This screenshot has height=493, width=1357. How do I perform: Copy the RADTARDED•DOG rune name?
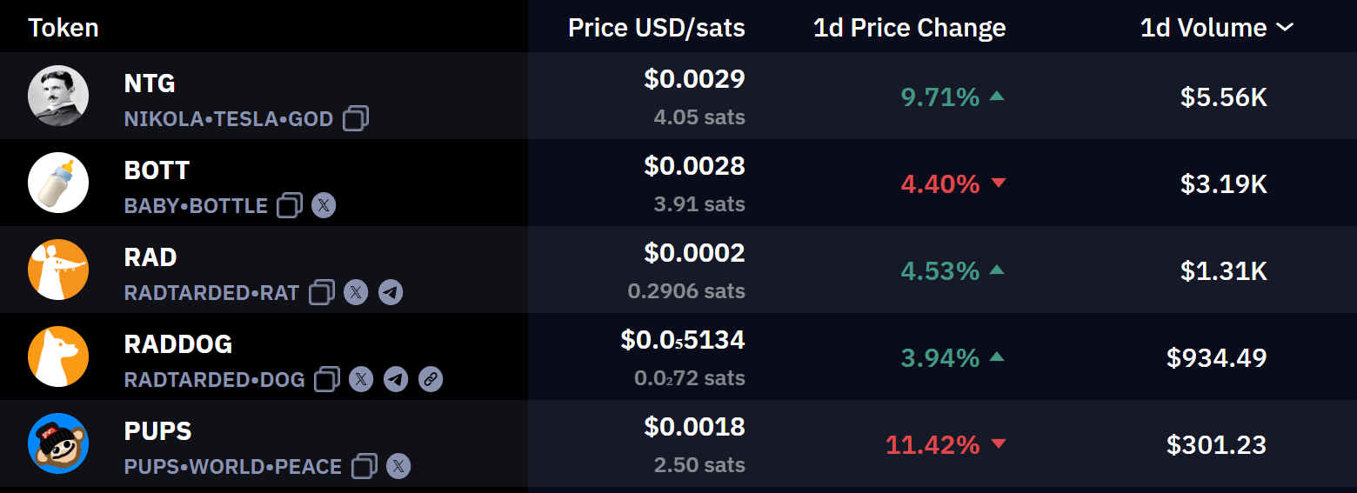point(327,379)
